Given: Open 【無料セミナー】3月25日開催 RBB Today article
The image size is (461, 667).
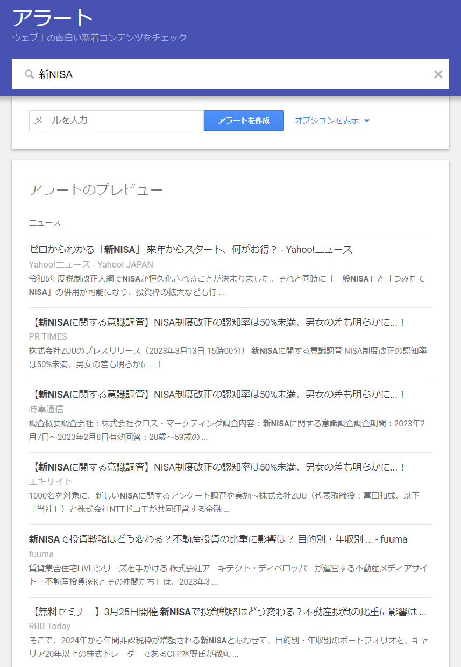Looking at the screenshot, I should click(228, 612).
